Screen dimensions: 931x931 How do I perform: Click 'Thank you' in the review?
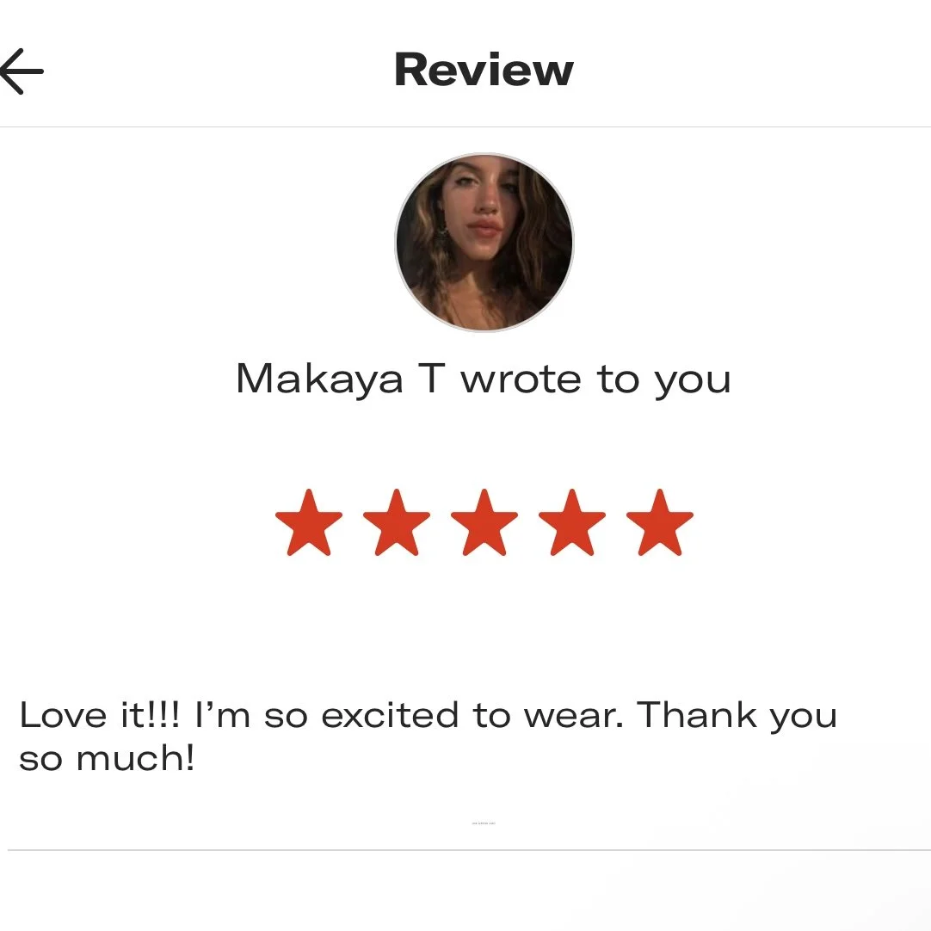(x=737, y=716)
